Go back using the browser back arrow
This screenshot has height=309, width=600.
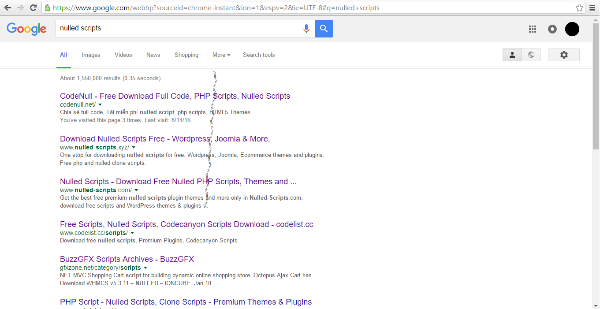point(7,8)
